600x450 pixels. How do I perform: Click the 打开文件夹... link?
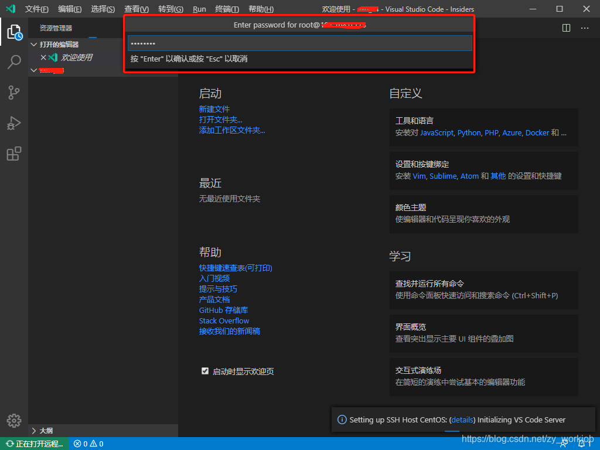click(x=220, y=120)
